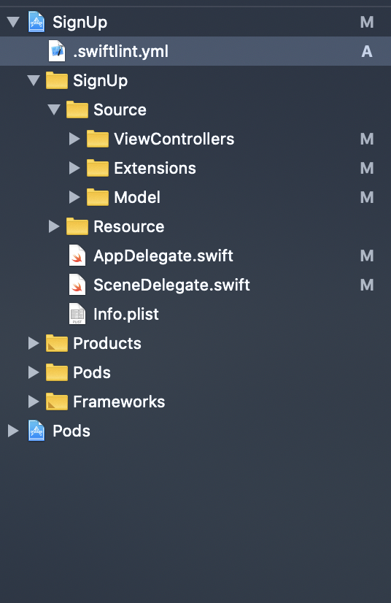Click the SignUp Xcode project icon
The width and height of the screenshot is (391, 603).
(36, 22)
